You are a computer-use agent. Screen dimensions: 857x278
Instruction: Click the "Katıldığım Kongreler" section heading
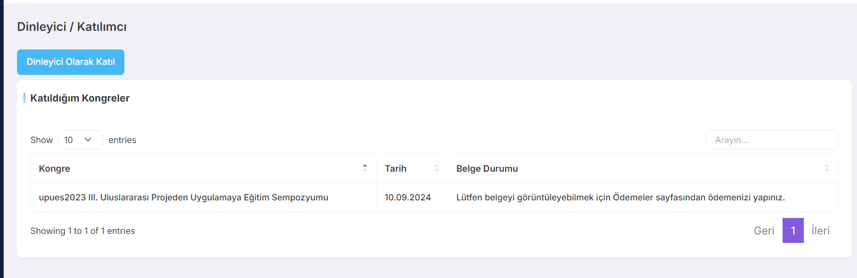pyautogui.click(x=80, y=98)
